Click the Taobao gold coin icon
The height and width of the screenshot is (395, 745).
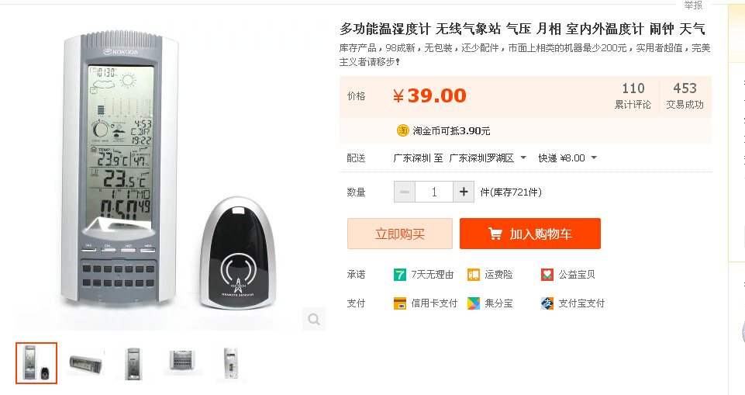pyautogui.click(x=402, y=130)
